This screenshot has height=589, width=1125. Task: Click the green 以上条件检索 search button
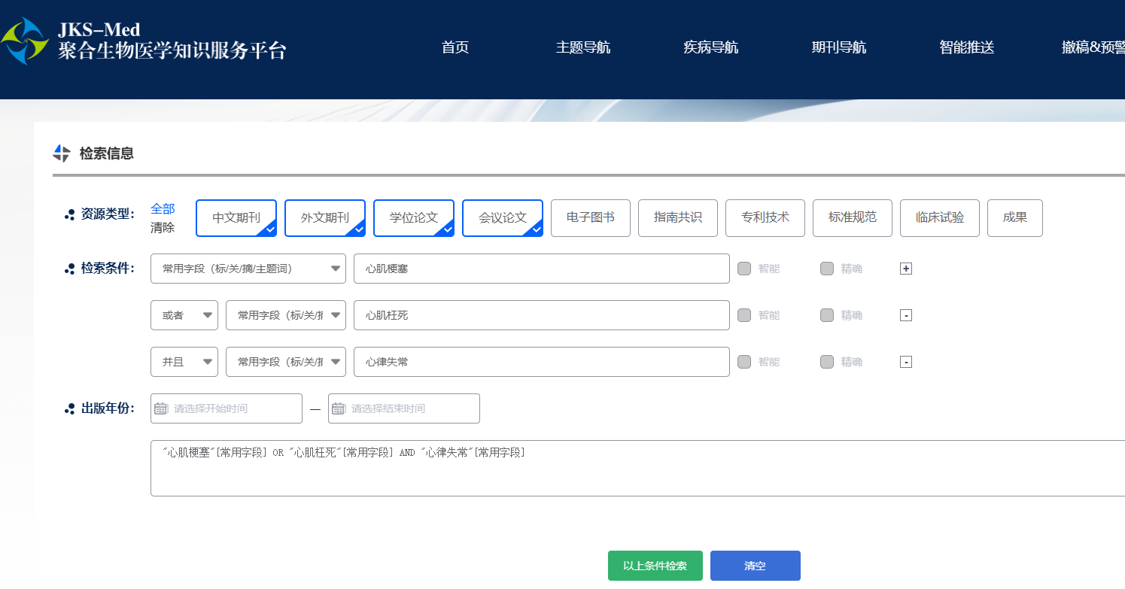(x=655, y=566)
